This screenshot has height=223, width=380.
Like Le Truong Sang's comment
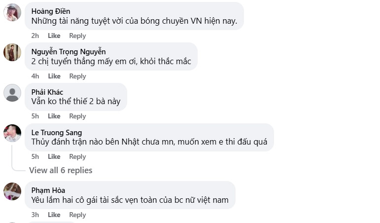point(54,157)
